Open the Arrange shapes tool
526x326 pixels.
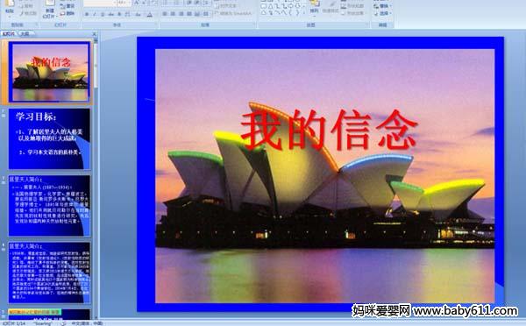point(315,7)
